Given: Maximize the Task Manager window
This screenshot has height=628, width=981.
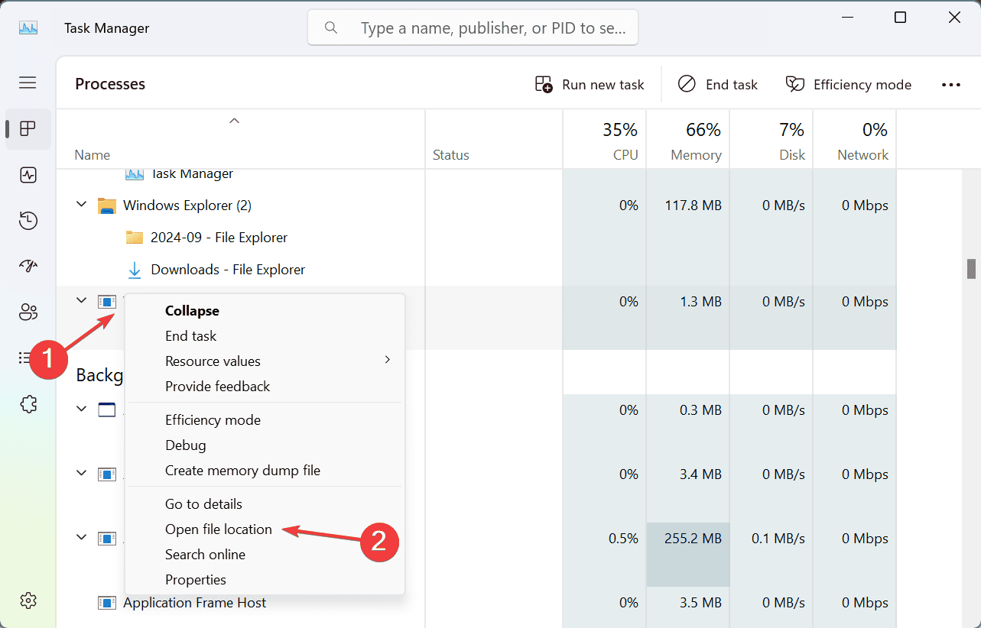Looking at the screenshot, I should pyautogui.click(x=901, y=18).
